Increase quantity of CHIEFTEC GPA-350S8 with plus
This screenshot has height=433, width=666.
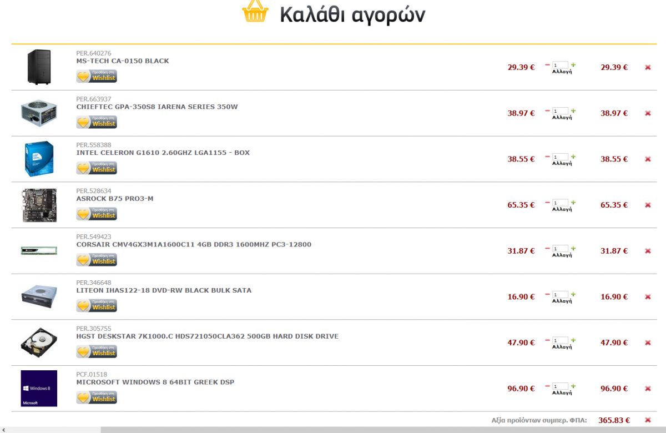[x=573, y=111]
